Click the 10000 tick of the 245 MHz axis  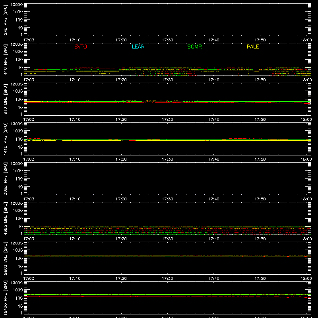[x=17, y=5]
